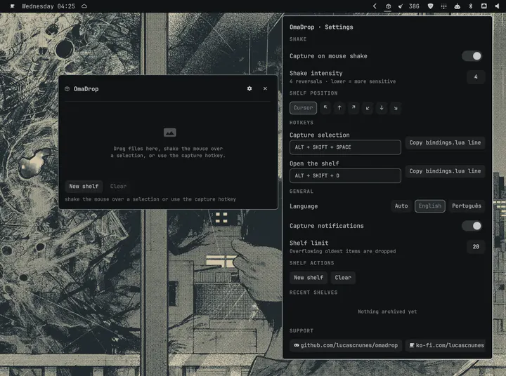This screenshot has width=506, height=376.
Task: Click New shelf under Shelf Actions
Action: (309, 278)
